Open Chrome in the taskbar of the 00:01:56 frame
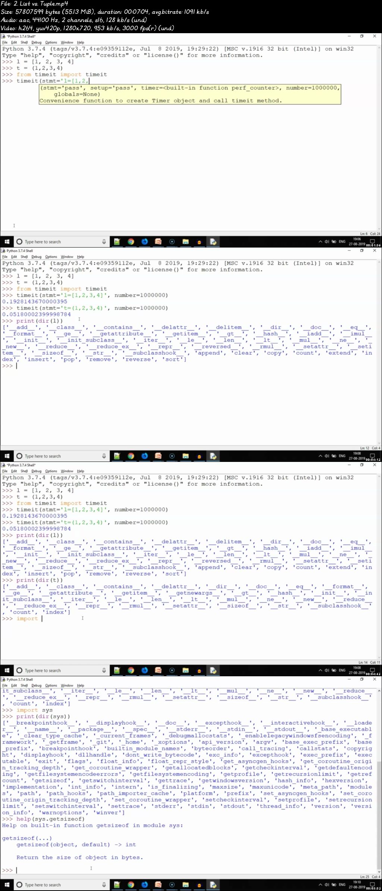The image size is (382, 891). (131, 242)
